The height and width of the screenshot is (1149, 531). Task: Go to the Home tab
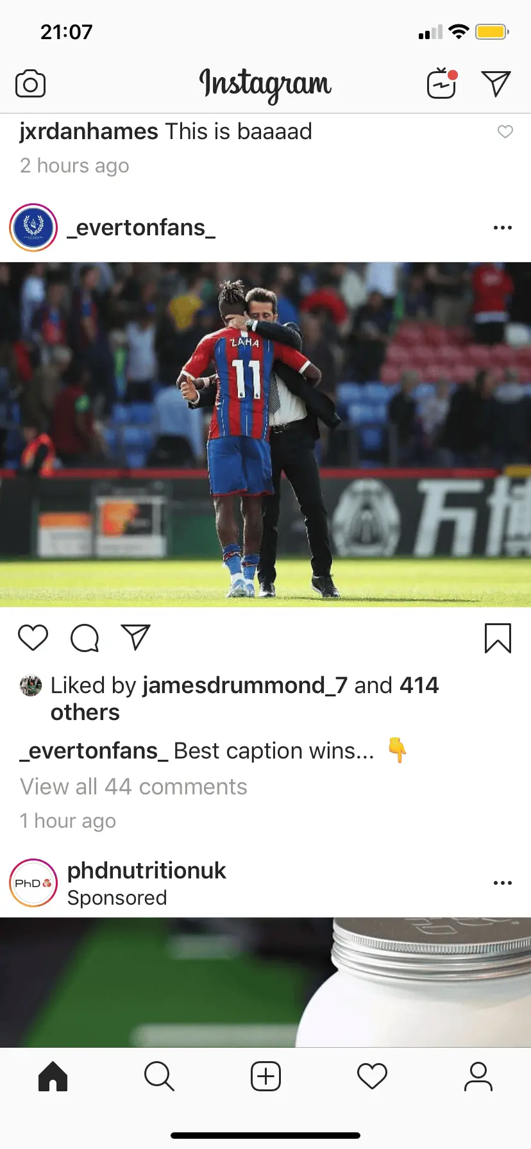tap(53, 1076)
